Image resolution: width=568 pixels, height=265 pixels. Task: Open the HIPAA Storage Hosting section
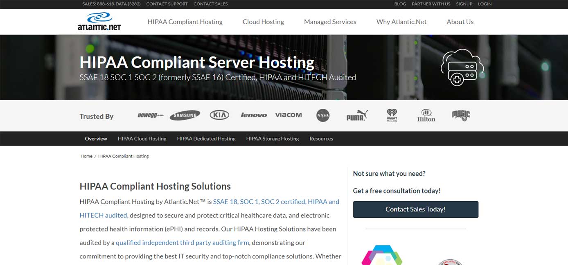(x=272, y=139)
